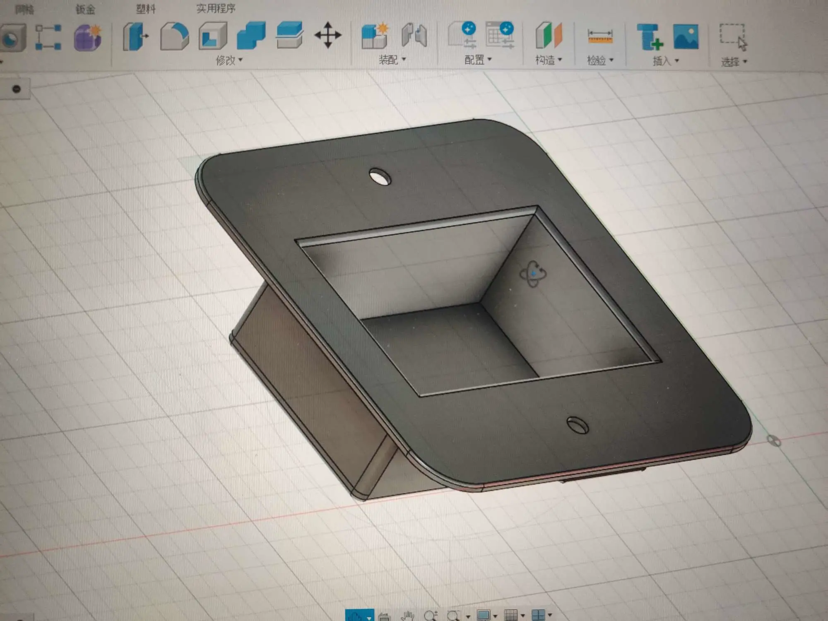Activate the Pan hand tool

click(x=408, y=616)
